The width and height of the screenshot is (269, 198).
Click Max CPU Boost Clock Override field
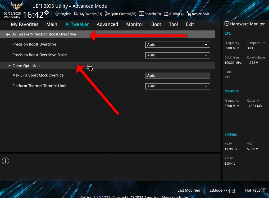pyautogui.click(x=177, y=75)
